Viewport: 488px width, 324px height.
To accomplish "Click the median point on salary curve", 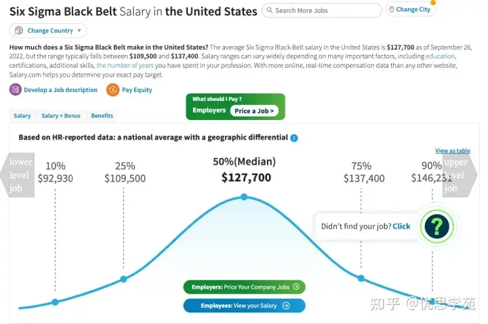I will 244,197.
